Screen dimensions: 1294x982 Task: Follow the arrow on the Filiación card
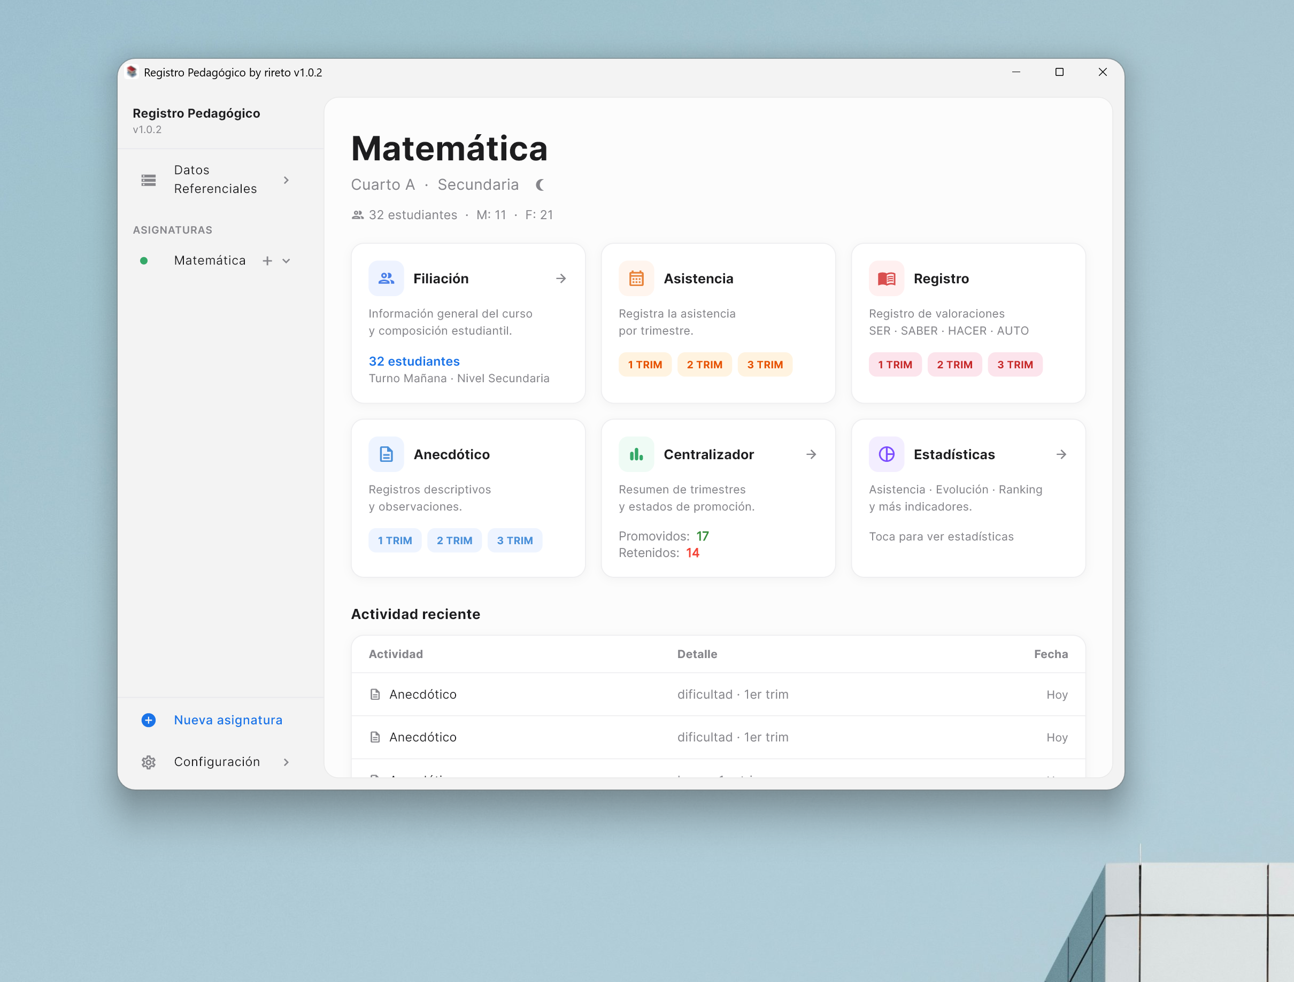point(561,279)
